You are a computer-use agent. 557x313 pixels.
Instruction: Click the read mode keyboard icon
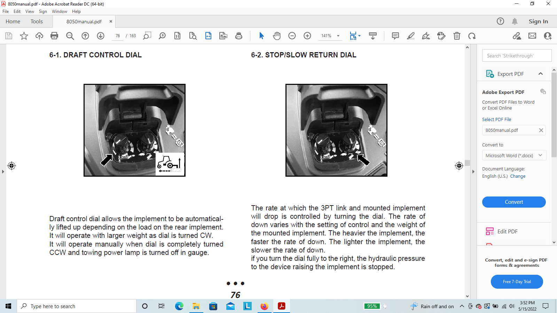[x=373, y=36]
